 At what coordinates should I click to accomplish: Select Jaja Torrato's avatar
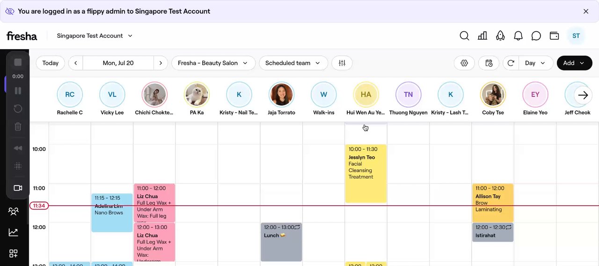click(281, 94)
